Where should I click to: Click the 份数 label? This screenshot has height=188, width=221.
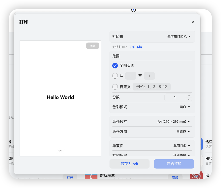(x=116, y=97)
